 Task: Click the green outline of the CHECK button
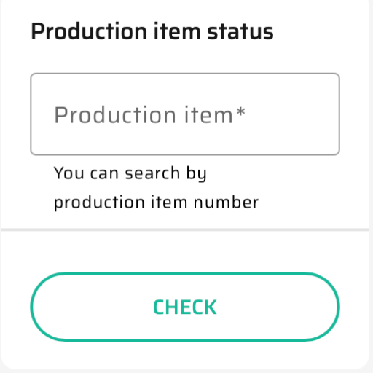(x=185, y=273)
